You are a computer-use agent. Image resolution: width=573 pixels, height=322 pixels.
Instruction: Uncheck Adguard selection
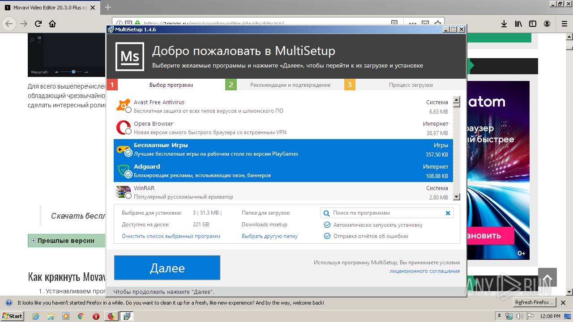128,174
